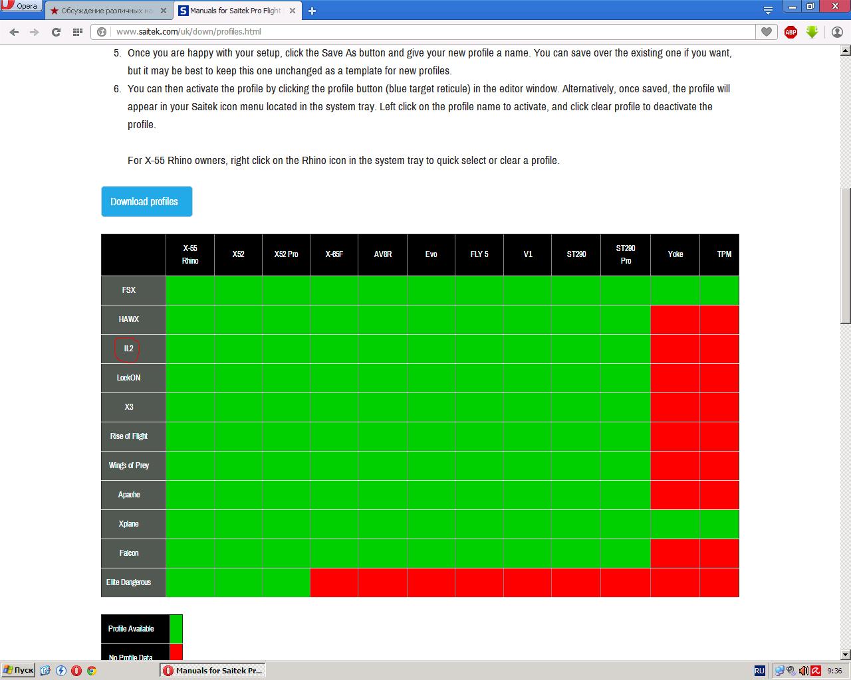Open the user account profile icon
The image size is (851, 680).
(837, 31)
